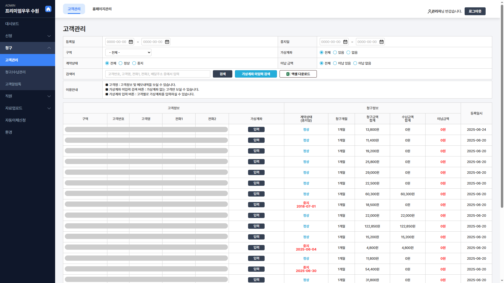This screenshot has height=283, width=504.
Task: Focus the 검색어 search input field
Action: [x=157, y=74]
